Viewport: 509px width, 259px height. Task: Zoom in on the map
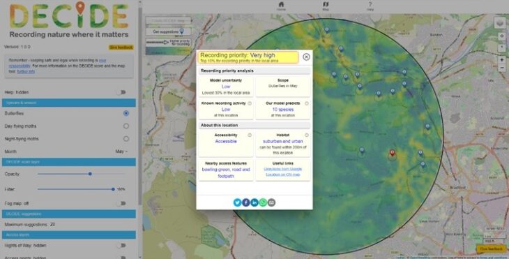(x=502, y=60)
